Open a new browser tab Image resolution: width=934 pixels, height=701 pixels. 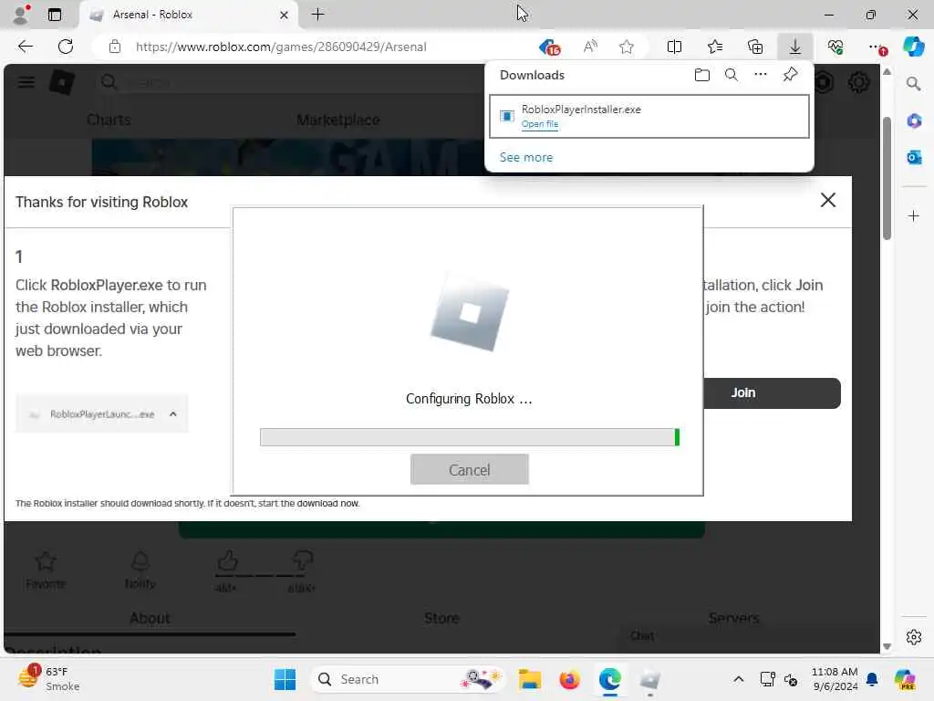pos(318,15)
